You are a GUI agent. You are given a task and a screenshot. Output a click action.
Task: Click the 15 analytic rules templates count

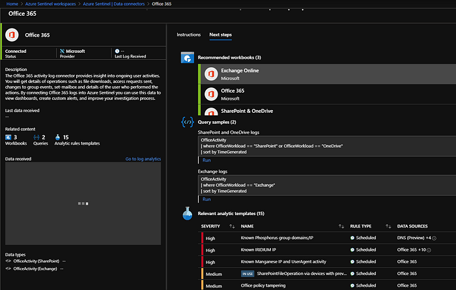click(x=66, y=138)
